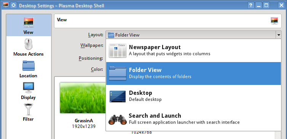The height and width of the screenshot is (139, 287).
Task: Choose Newspaper Layout from the list
Action: click(x=193, y=51)
